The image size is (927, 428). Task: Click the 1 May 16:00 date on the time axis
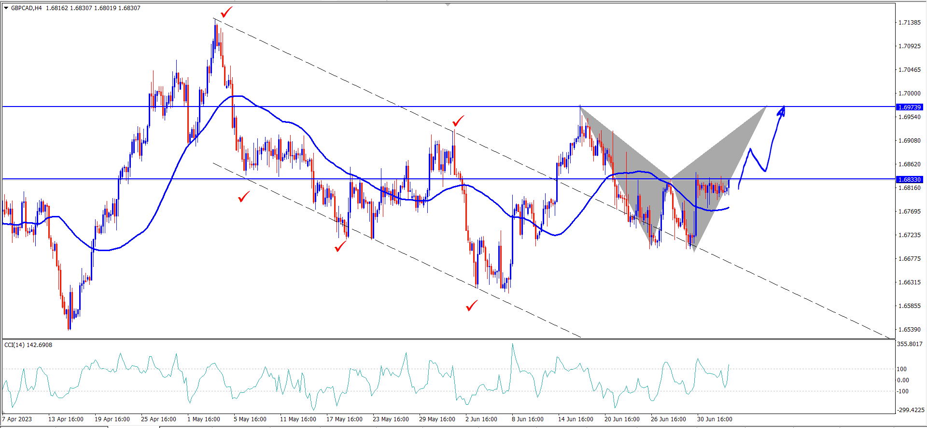204,419
